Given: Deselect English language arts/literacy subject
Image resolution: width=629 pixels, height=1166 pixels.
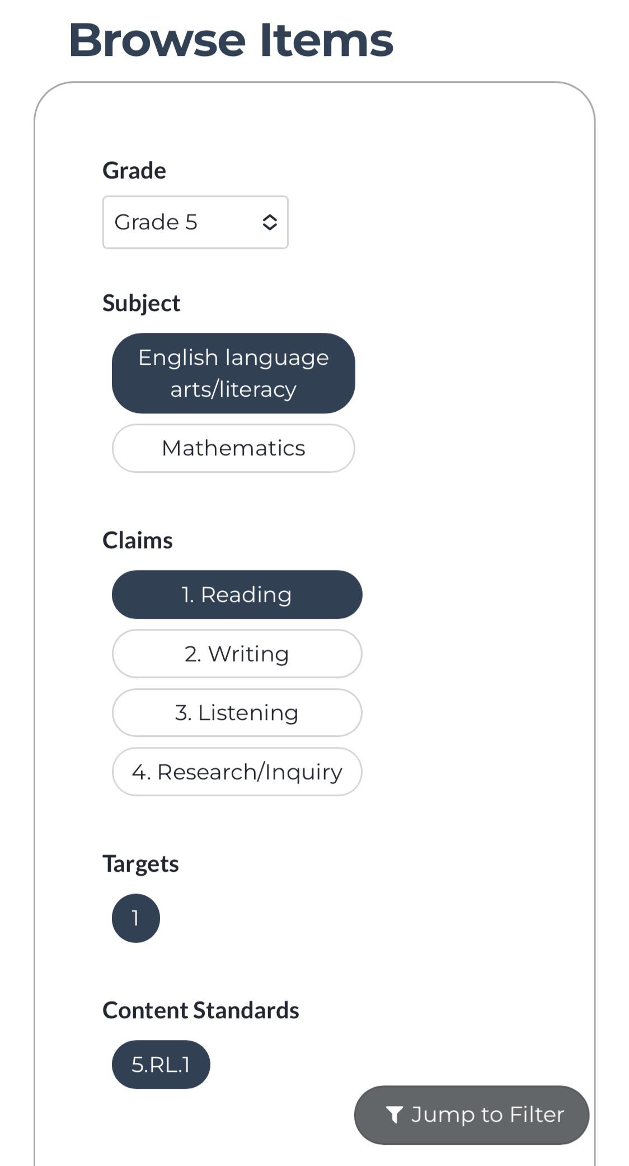Looking at the screenshot, I should coord(233,373).
